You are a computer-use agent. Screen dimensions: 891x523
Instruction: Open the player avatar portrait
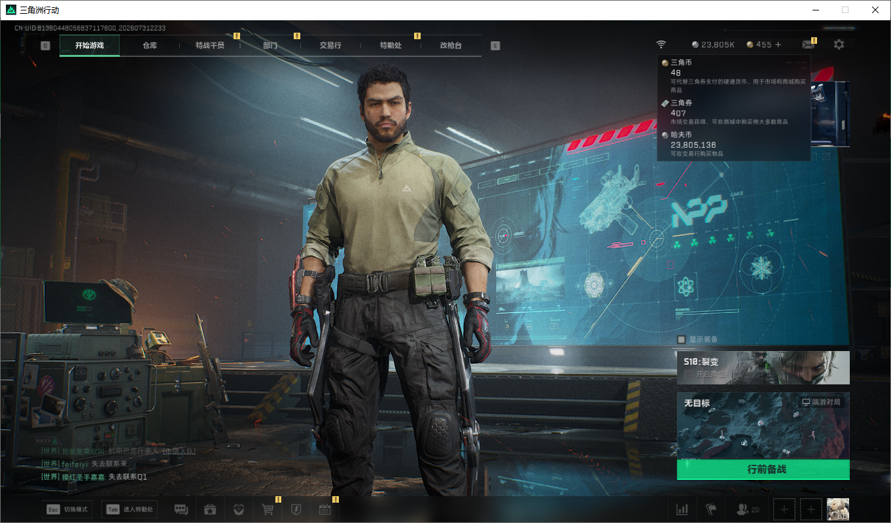pos(838,509)
